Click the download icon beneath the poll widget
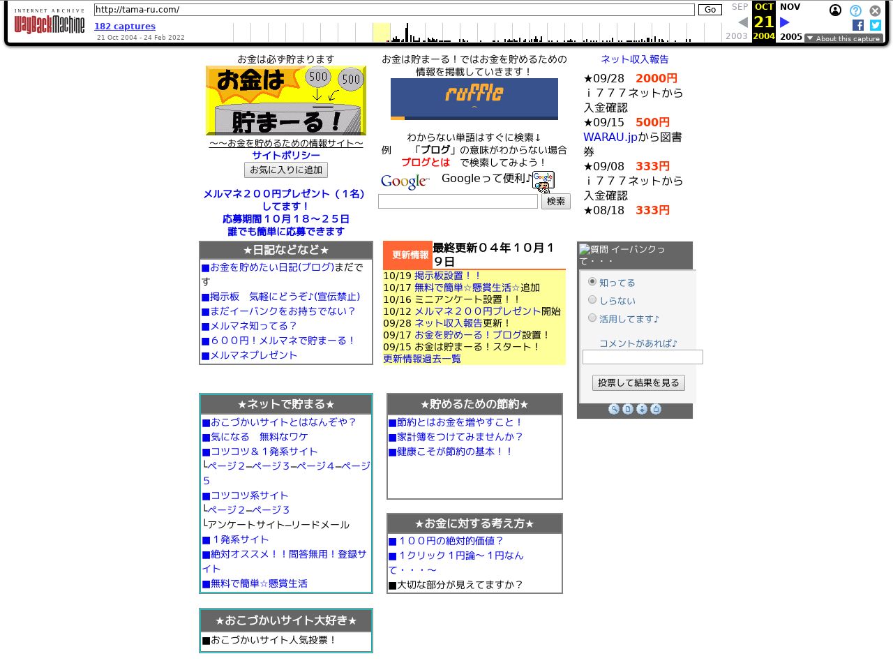893x670 pixels. [x=642, y=410]
